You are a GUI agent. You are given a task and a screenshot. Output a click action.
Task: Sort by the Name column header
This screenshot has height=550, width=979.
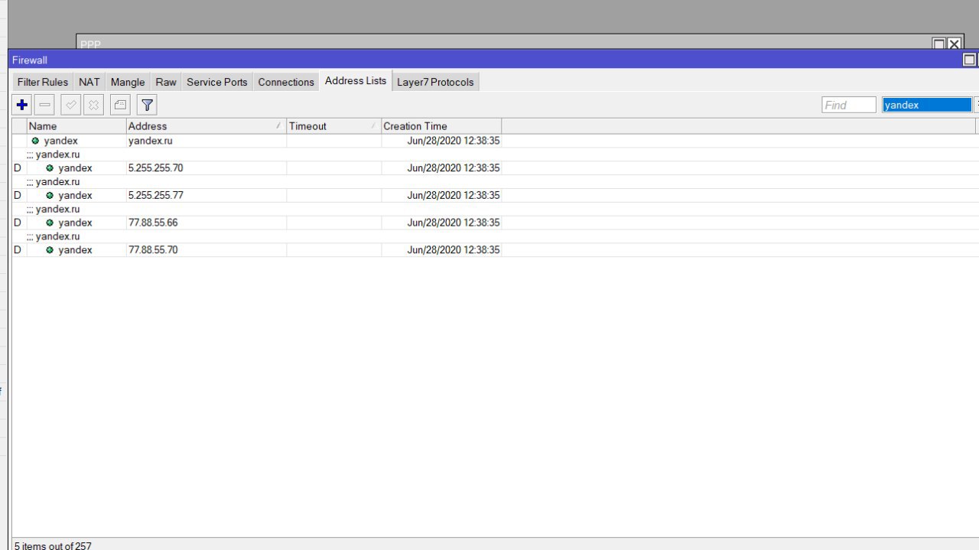point(76,126)
